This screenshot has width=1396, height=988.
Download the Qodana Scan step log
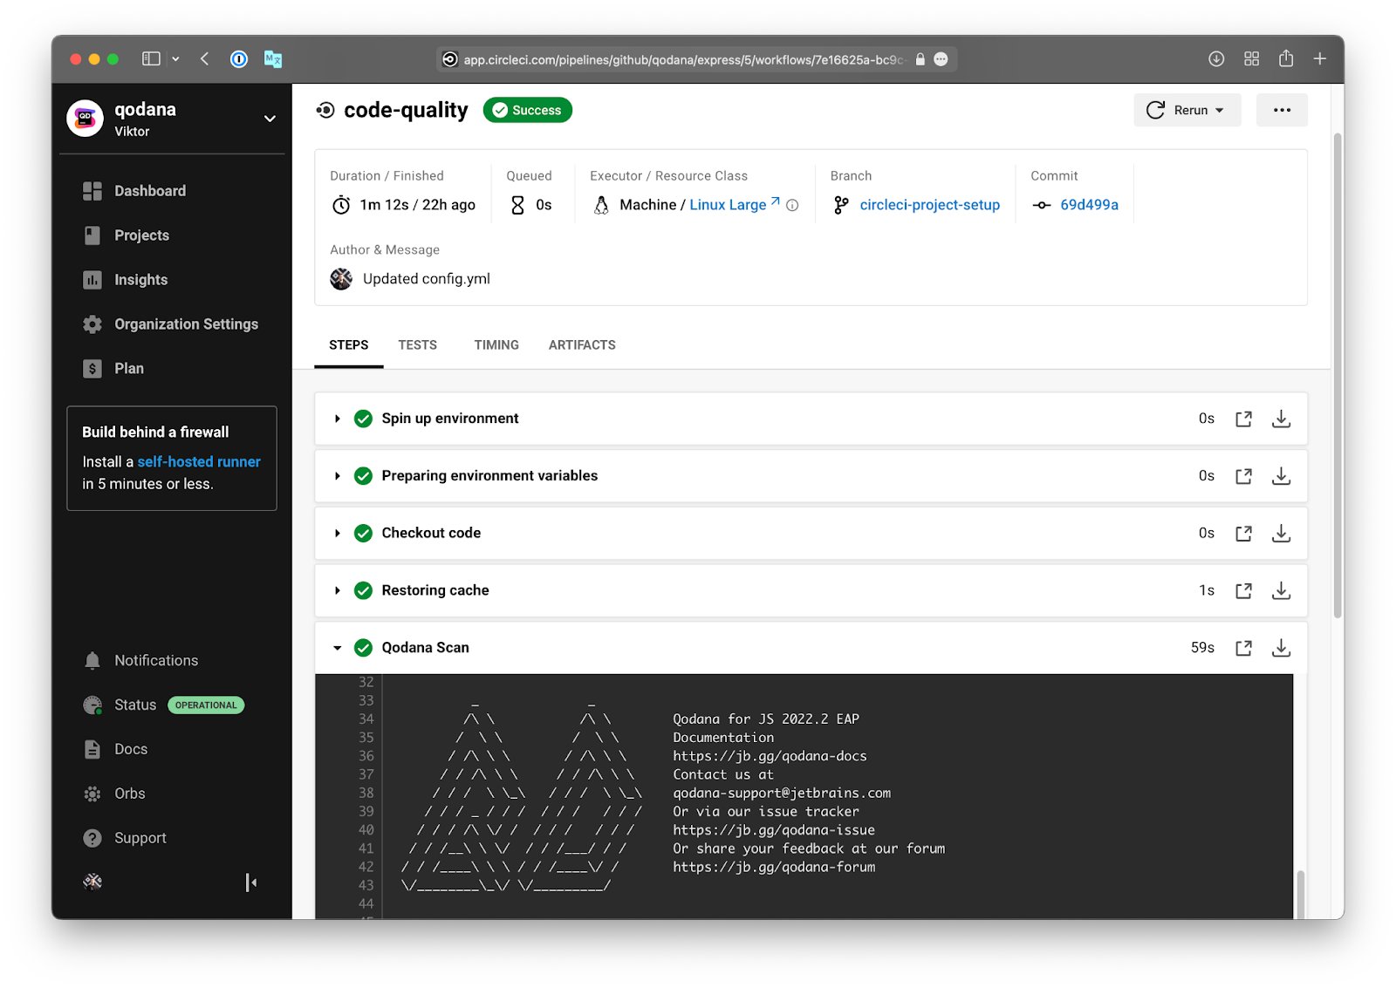[x=1281, y=647]
